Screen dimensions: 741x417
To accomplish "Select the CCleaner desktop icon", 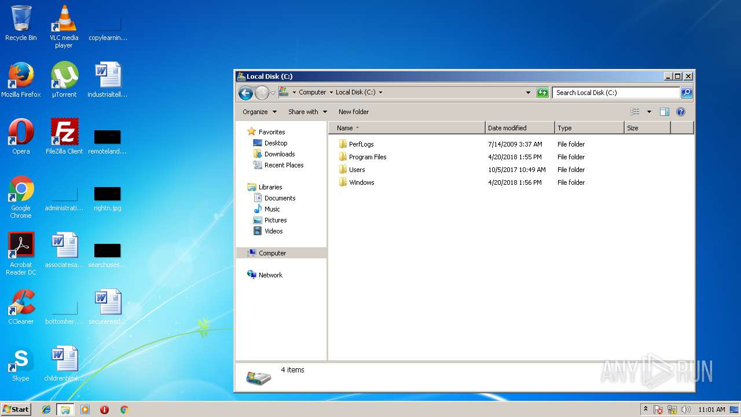I will coord(21,307).
